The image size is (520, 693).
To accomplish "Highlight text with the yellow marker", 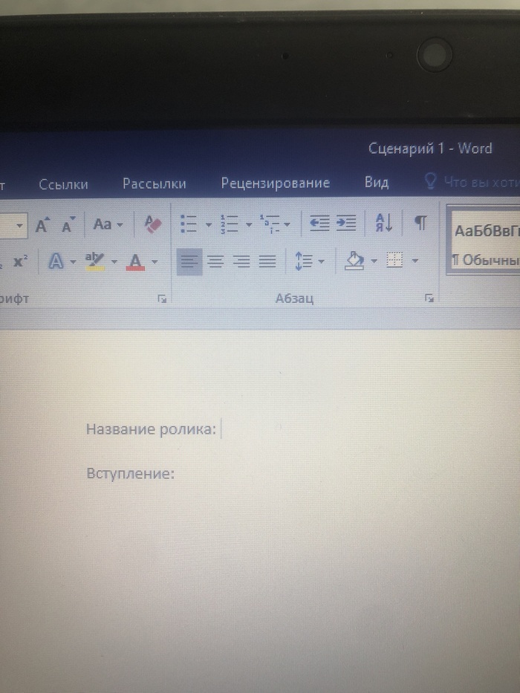I will (x=94, y=261).
